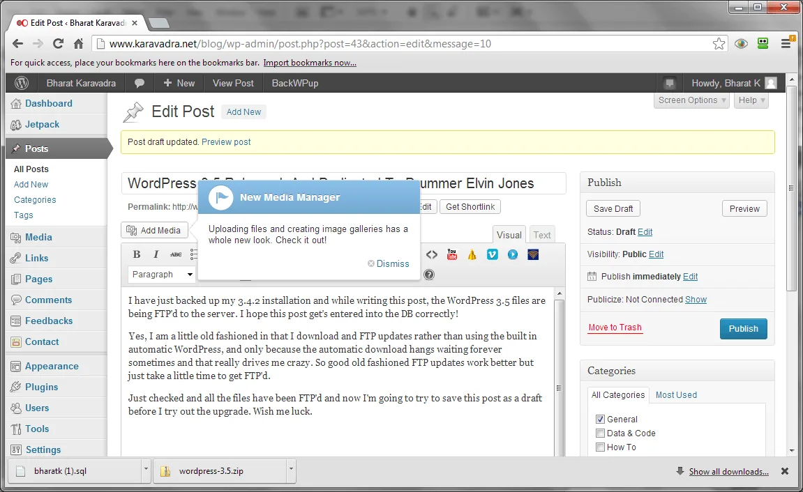The width and height of the screenshot is (803, 492).
Task: Uncheck the General category checkbox
Action: point(600,420)
